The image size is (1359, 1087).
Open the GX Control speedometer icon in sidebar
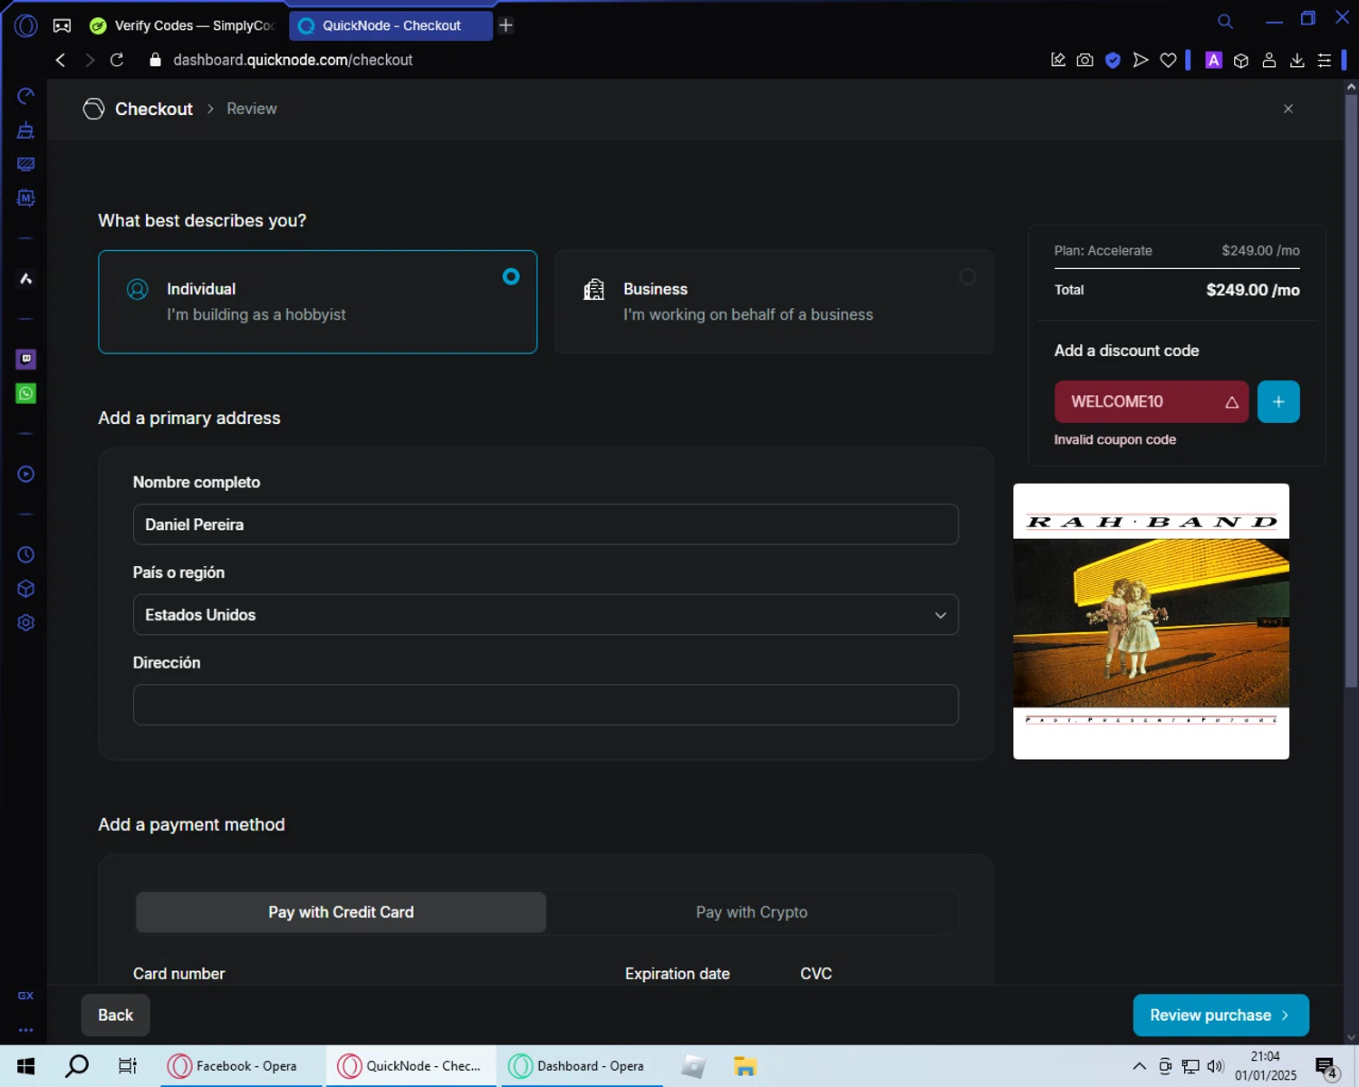coord(25,96)
